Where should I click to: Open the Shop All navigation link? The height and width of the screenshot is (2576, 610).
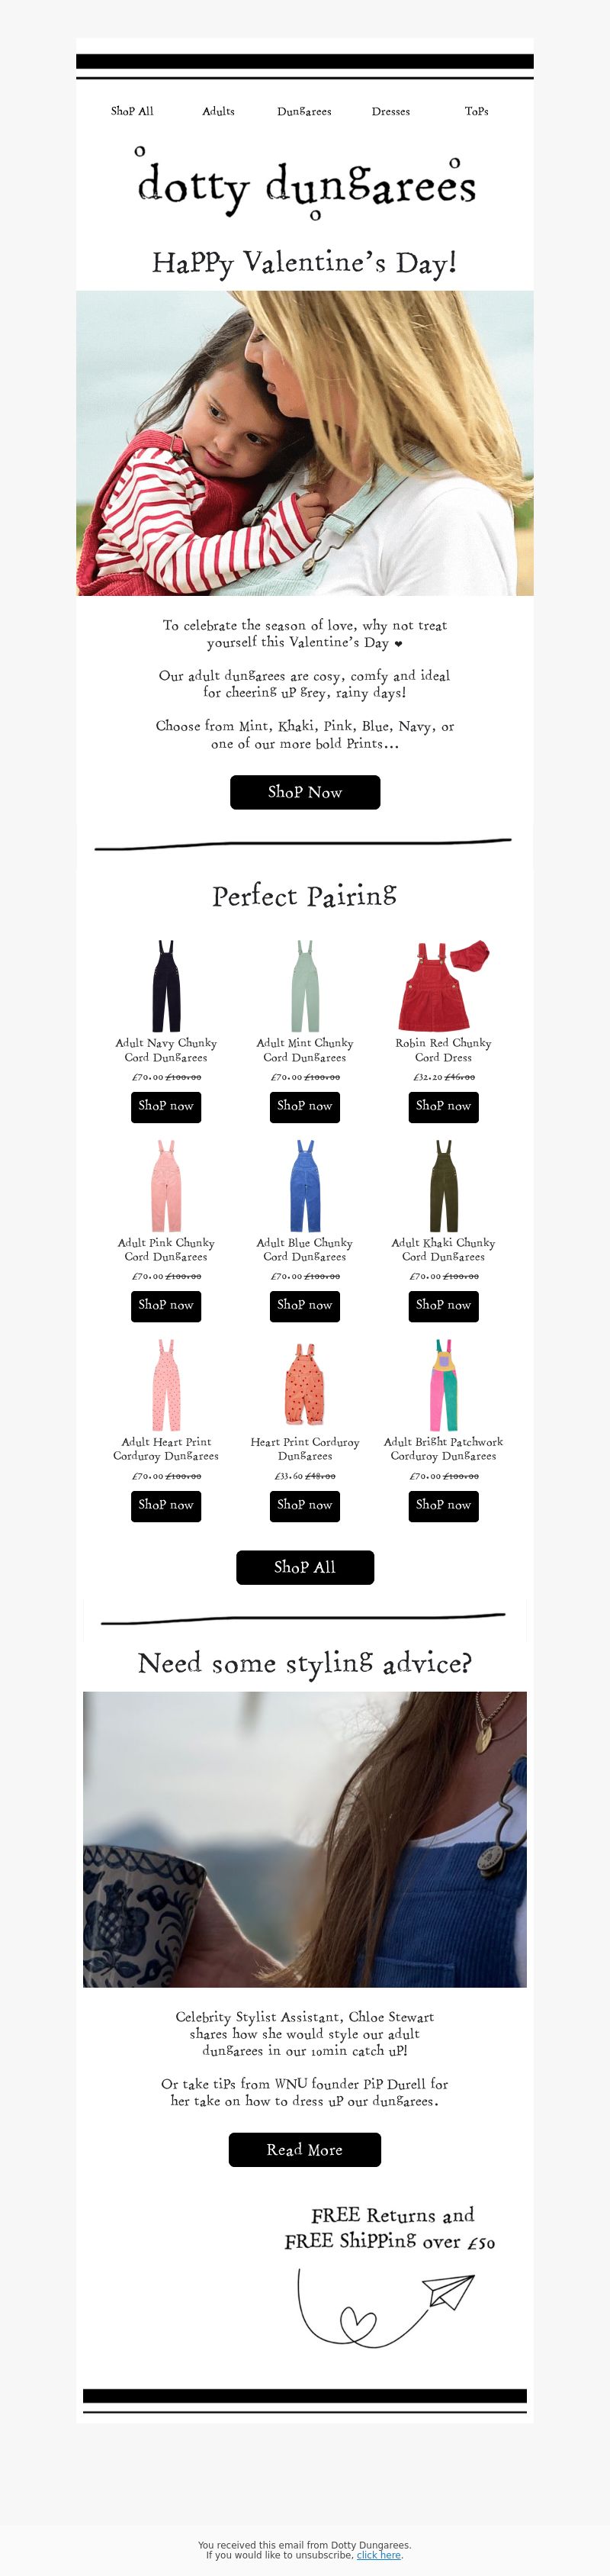[x=132, y=111]
